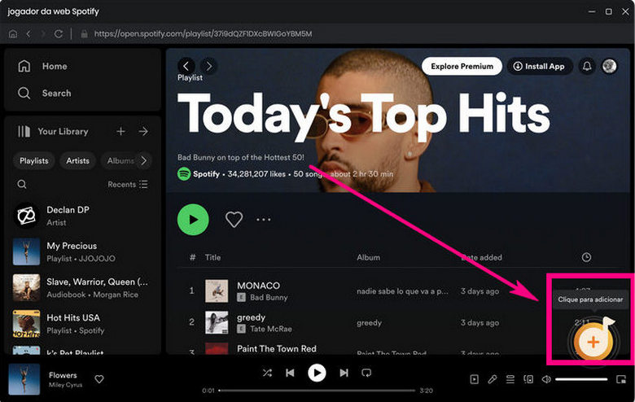Open the notifications bell

tap(586, 66)
